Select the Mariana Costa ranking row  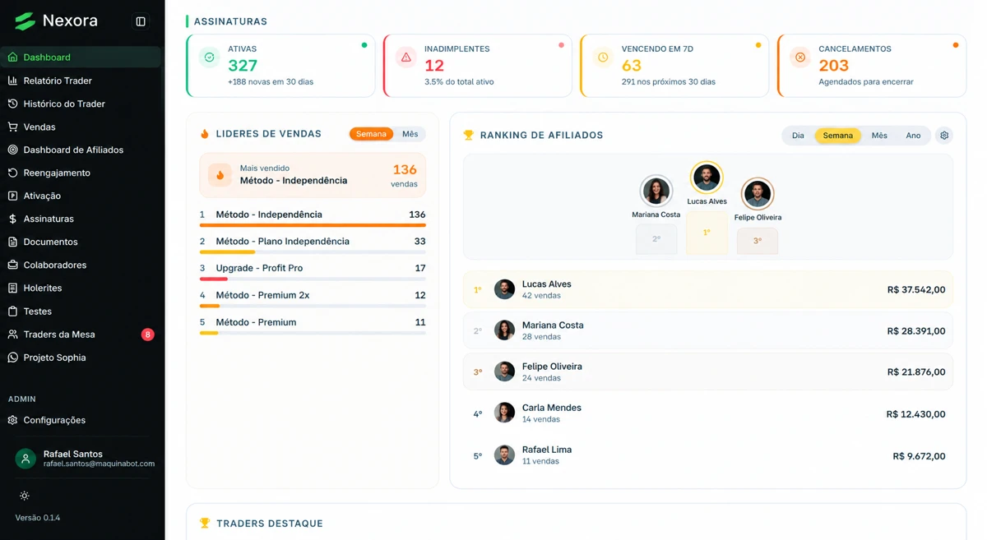pyautogui.click(x=708, y=330)
